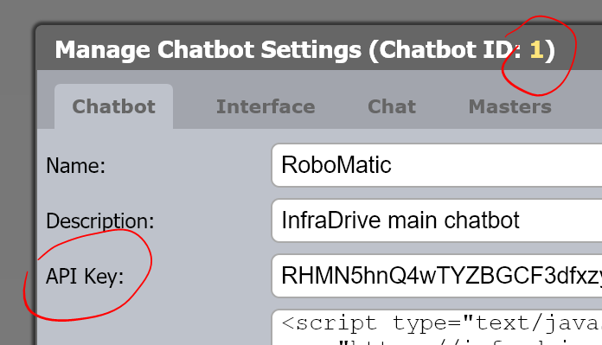Click the Manage Chatbot Settings title text

304,50
